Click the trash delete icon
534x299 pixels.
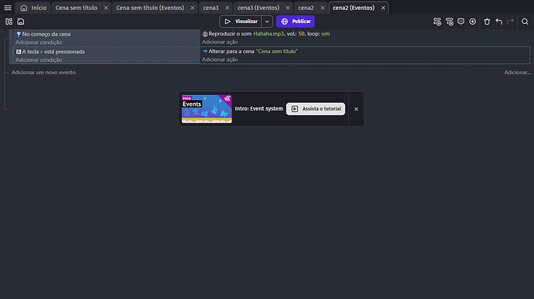pos(487,22)
